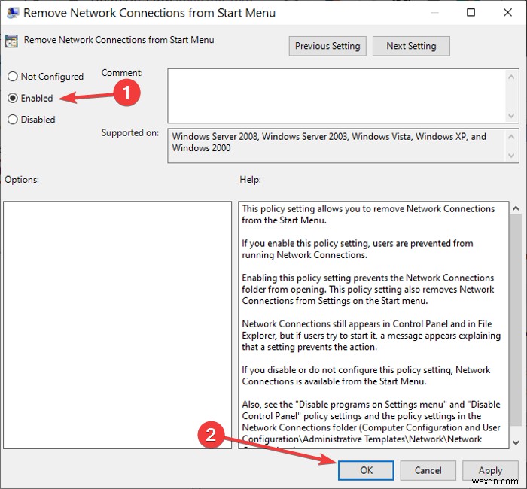Click Help pane scroll down arrow

coord(516,442)
